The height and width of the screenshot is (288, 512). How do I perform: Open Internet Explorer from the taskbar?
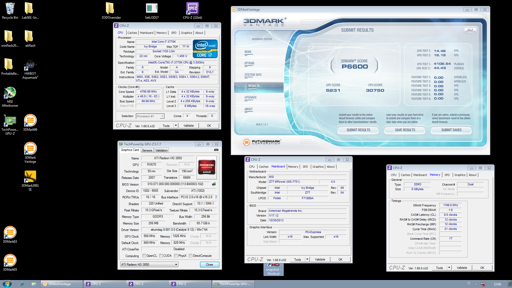(x=22, y=284)
